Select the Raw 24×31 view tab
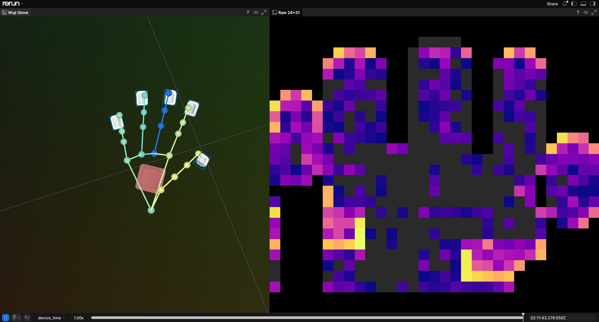This screenshot has height=322, width=599. click(x=286, y=12)
